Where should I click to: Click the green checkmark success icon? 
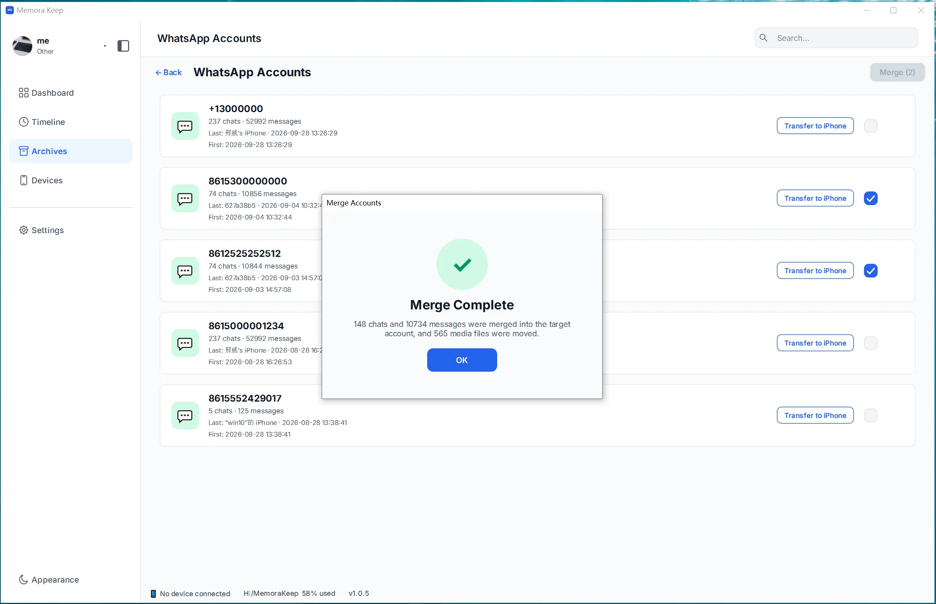462,264
